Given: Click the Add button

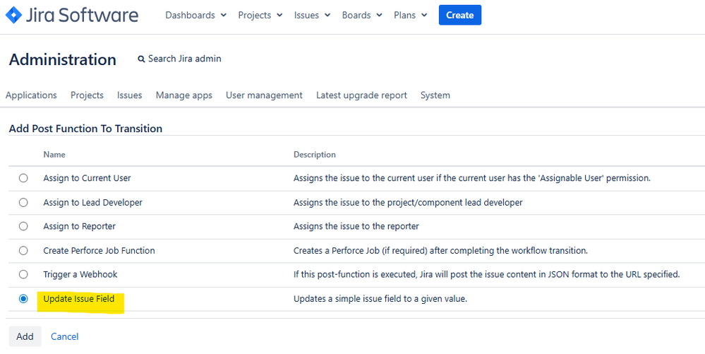Looking at the screenshot, I should click(25, 336).
